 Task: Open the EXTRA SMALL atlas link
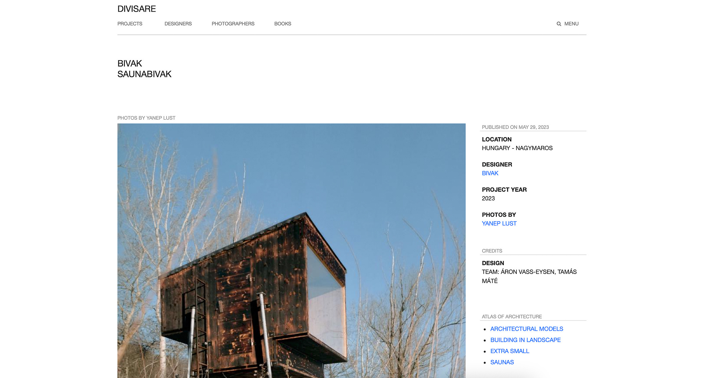coord(510,351)
